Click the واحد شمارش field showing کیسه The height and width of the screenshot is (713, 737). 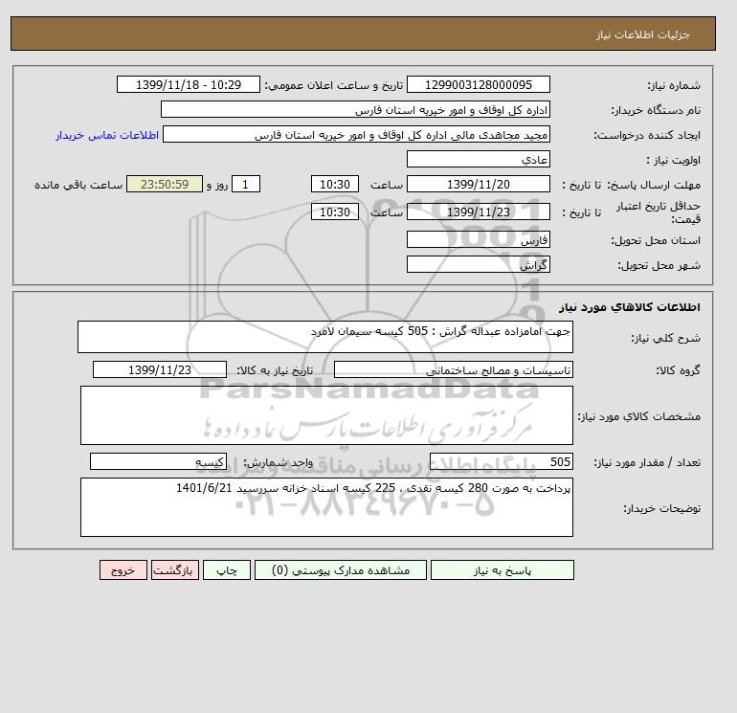click(x=158, y=462)
